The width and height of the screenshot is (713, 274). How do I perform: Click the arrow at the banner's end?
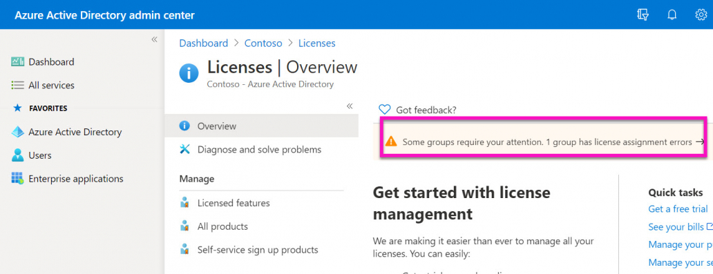[700, 141]
